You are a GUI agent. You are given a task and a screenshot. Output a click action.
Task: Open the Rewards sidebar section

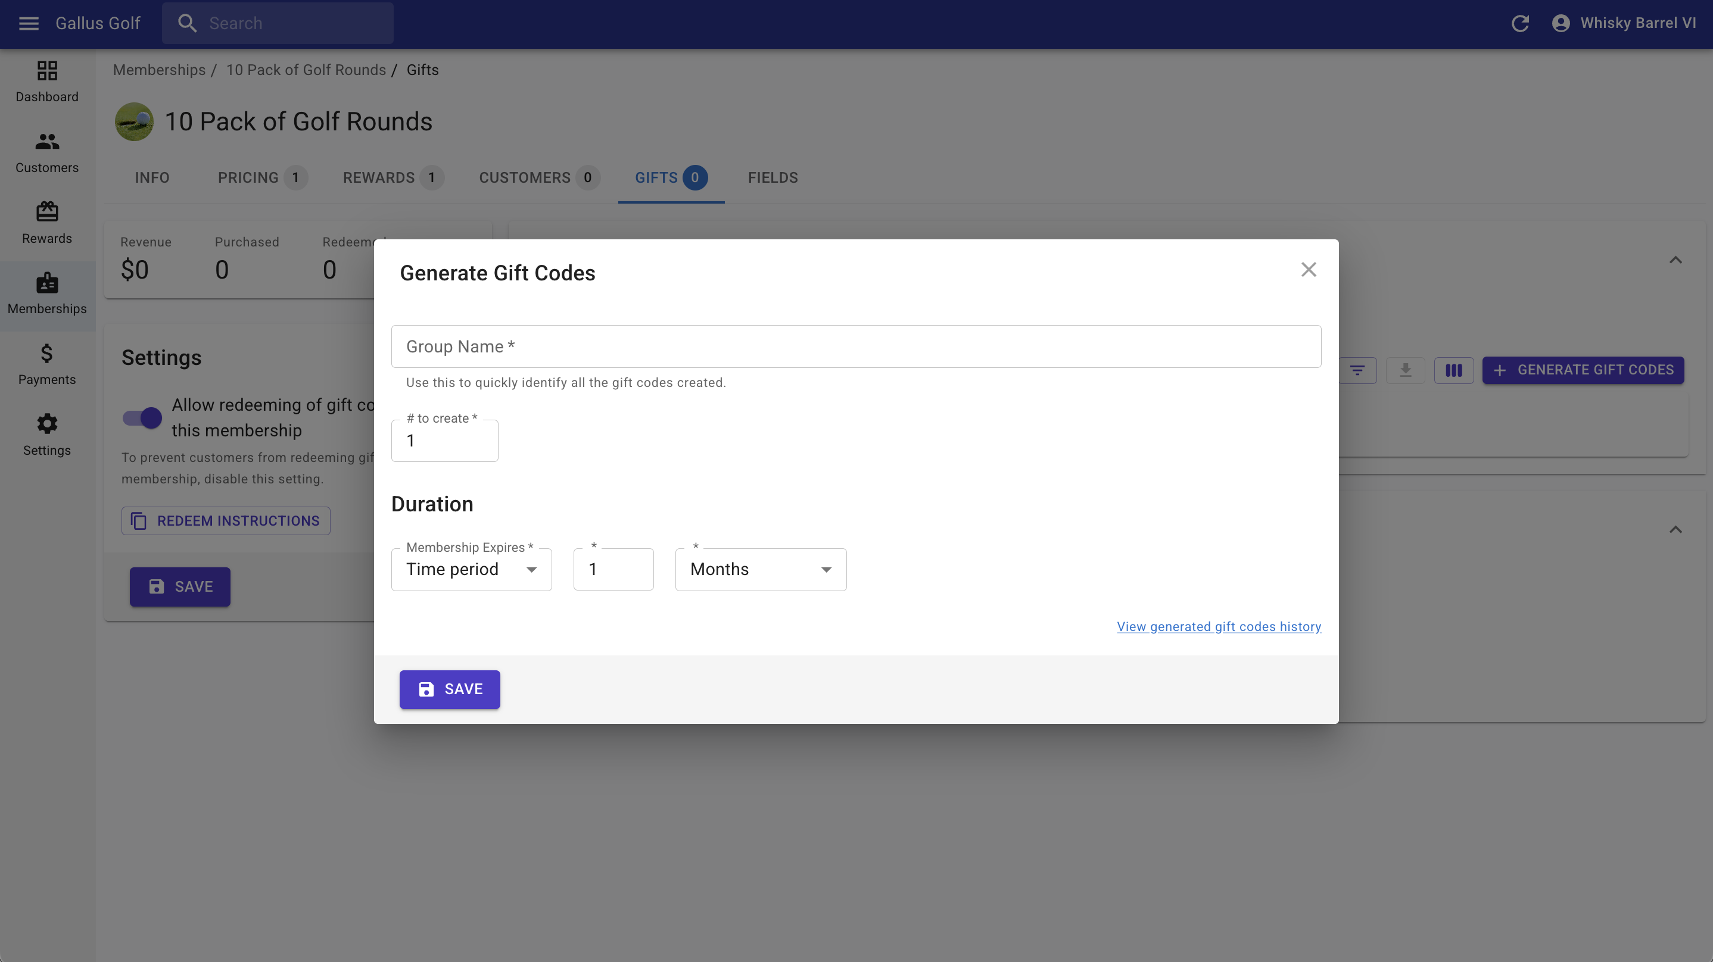pyautogui.click(x=46, y=223)
